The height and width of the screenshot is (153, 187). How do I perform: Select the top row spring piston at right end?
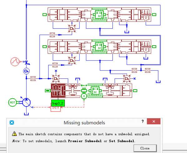(146, 14)
